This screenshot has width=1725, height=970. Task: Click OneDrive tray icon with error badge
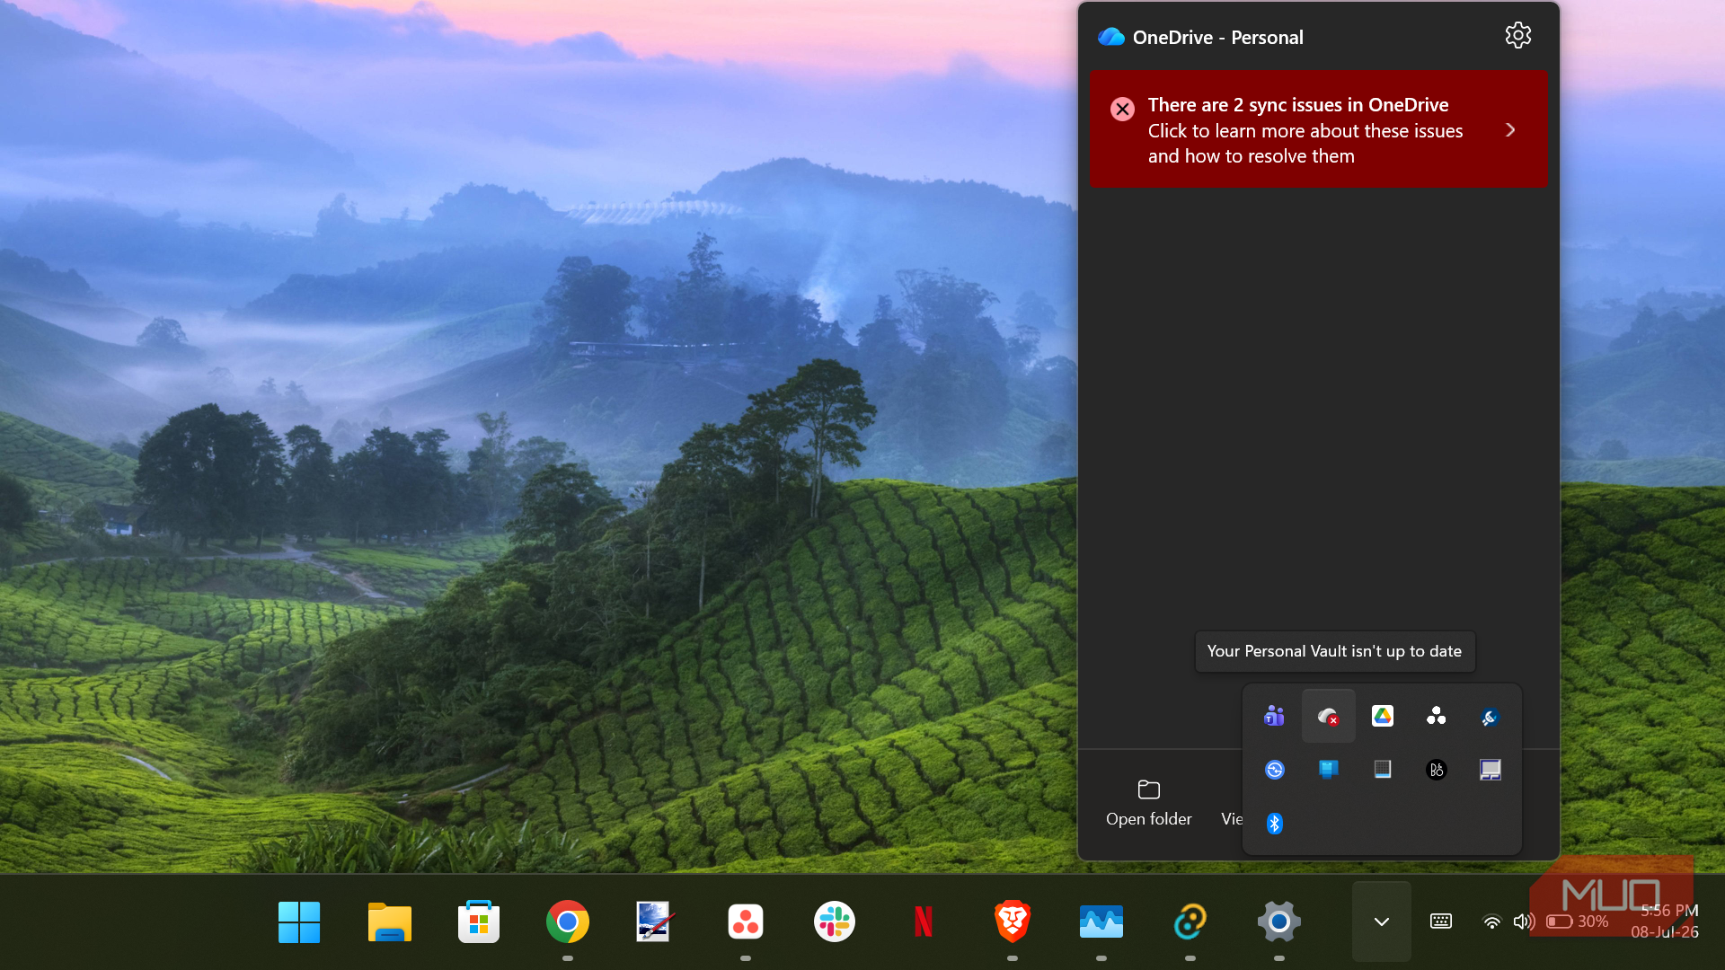[1328, 716]
